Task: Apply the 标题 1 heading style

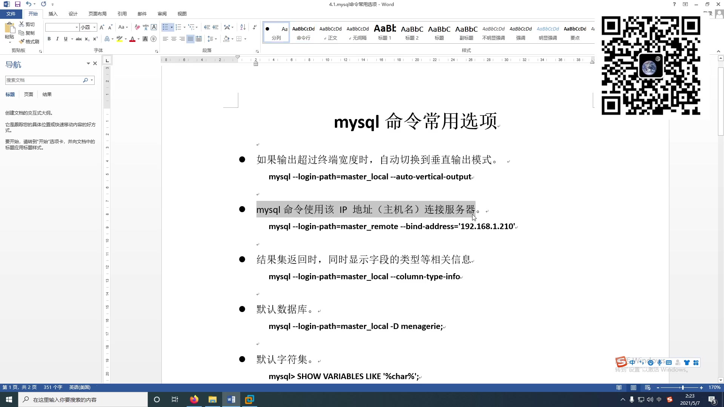Action: tap(385, 32)
